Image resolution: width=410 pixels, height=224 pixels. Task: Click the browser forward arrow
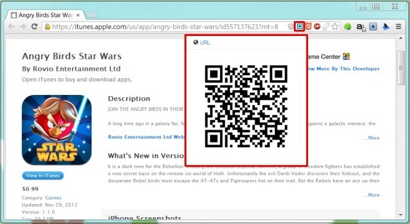click(23, 27)
